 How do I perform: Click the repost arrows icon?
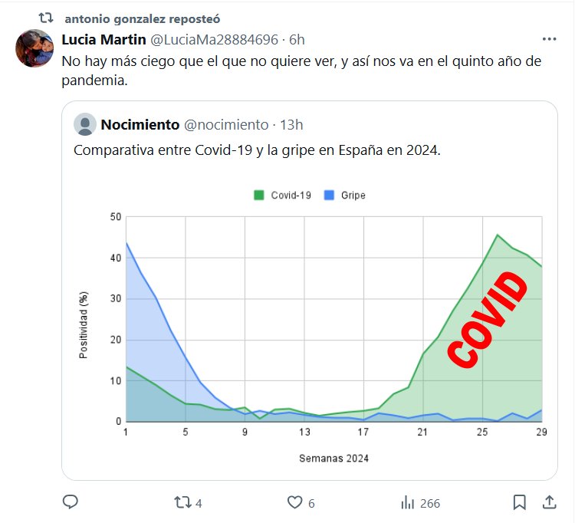(182, 502)
